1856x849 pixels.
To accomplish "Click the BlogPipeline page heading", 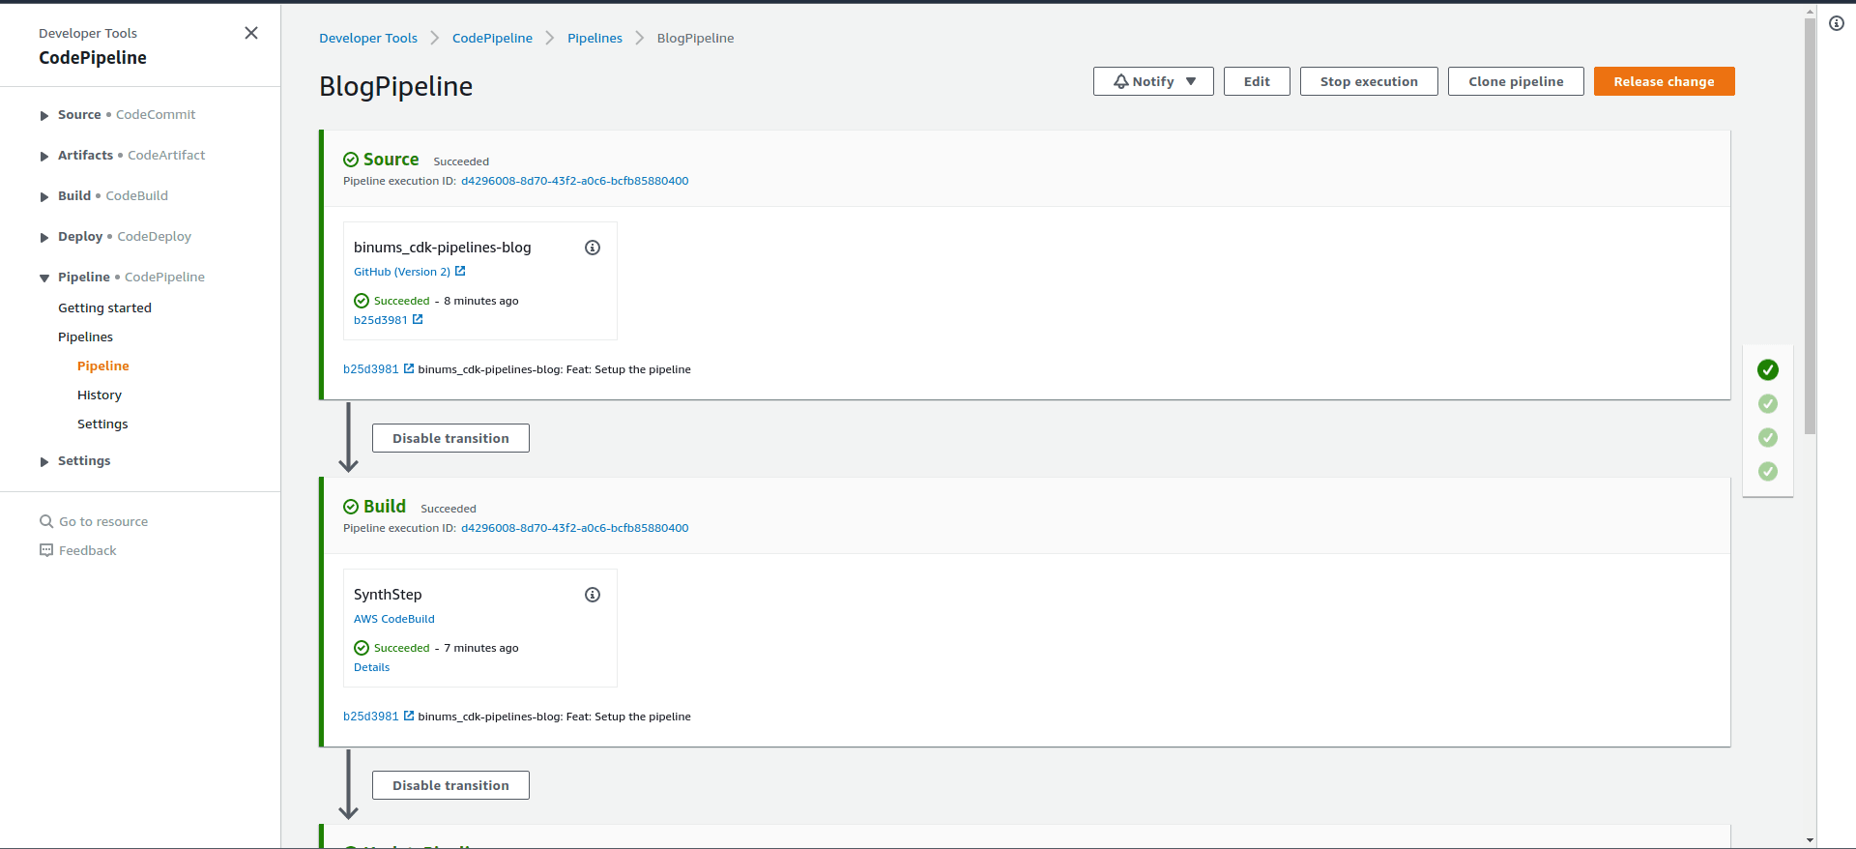I will [395, 86].
